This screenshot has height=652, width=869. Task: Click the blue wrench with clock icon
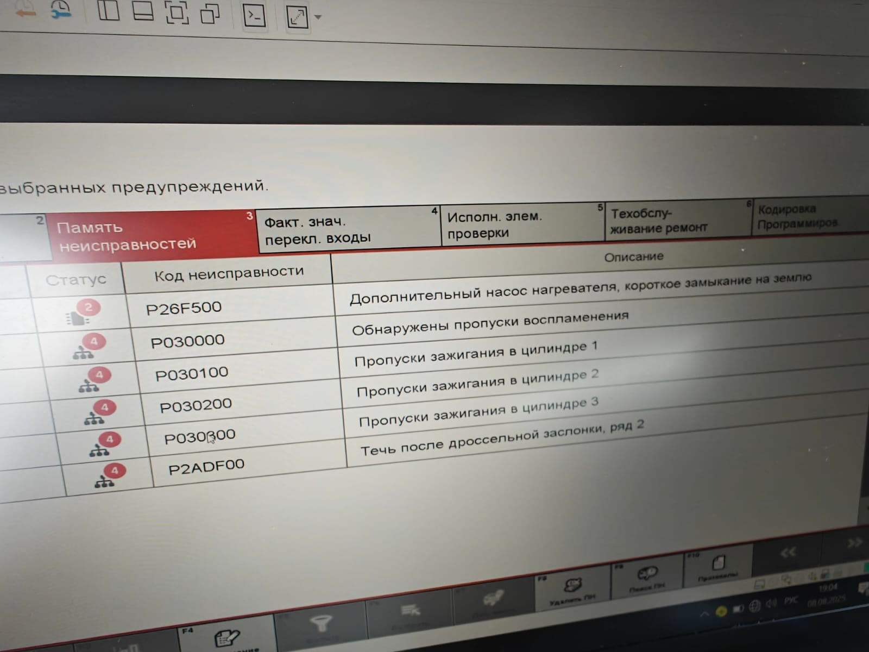click(x=61, y=9)
